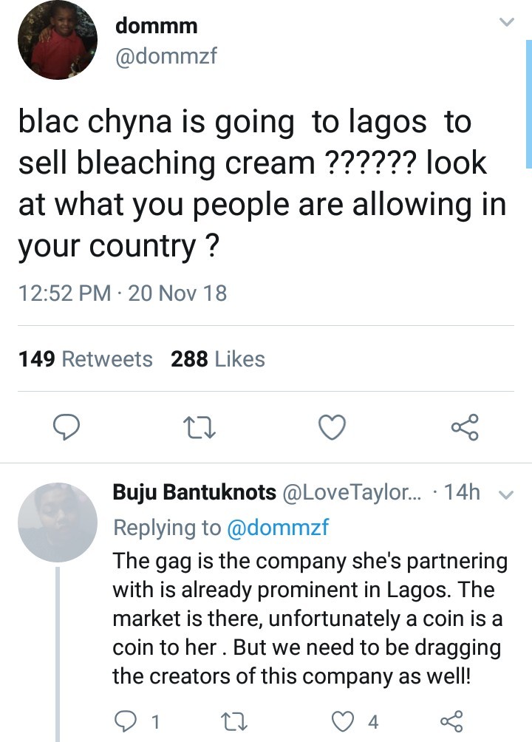Open the @dommzf handle under dommm
Screen dimensions: 532x742
(x=166, y=55)
